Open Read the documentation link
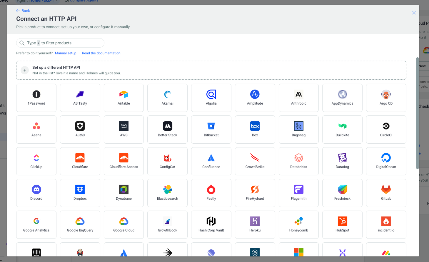 (x=101, y=53)
